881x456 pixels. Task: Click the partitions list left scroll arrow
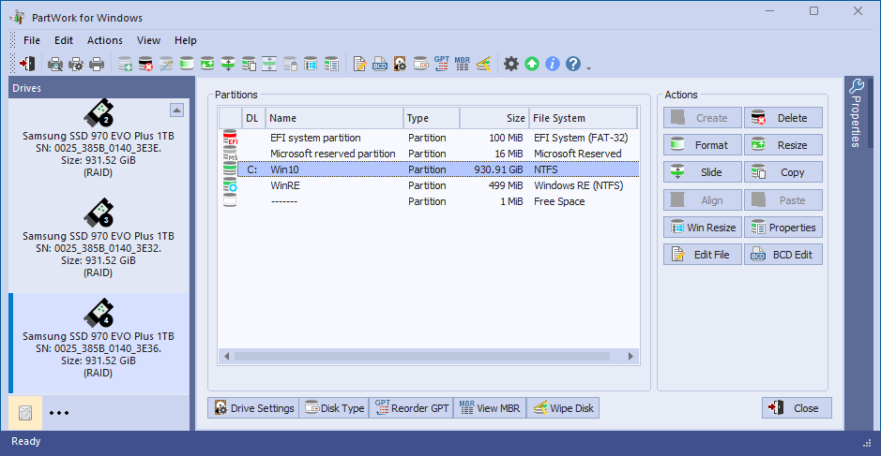(226, 356)
